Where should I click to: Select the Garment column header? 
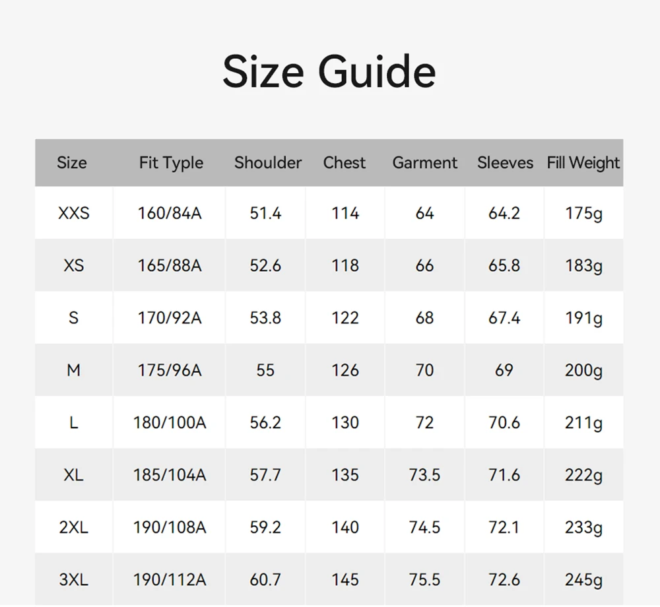pos(424,163)
